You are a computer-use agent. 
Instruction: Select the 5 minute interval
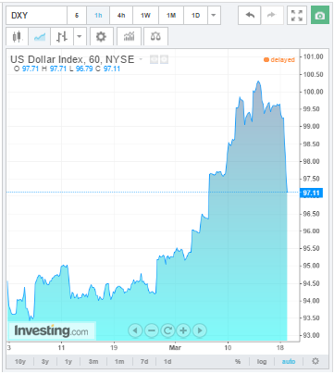click(x=77, y=15)
